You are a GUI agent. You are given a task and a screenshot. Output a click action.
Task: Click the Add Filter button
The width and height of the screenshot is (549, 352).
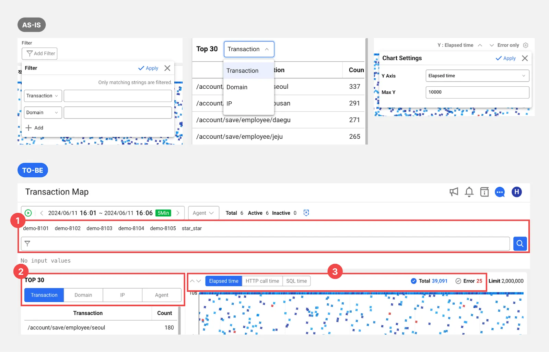point(39,53)
